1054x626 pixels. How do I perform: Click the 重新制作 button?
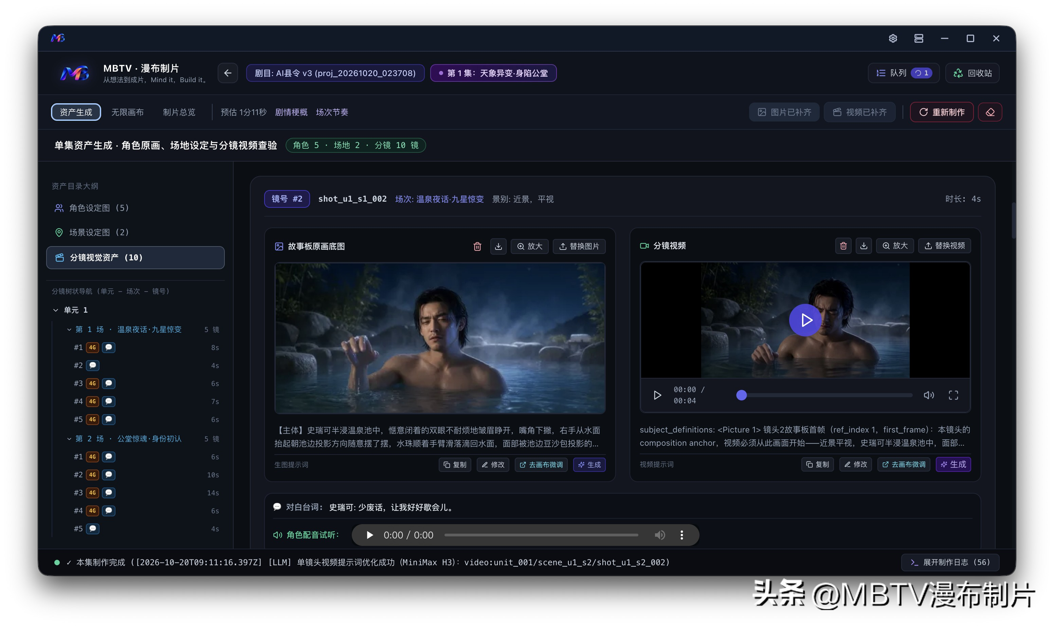coord(942,112)
